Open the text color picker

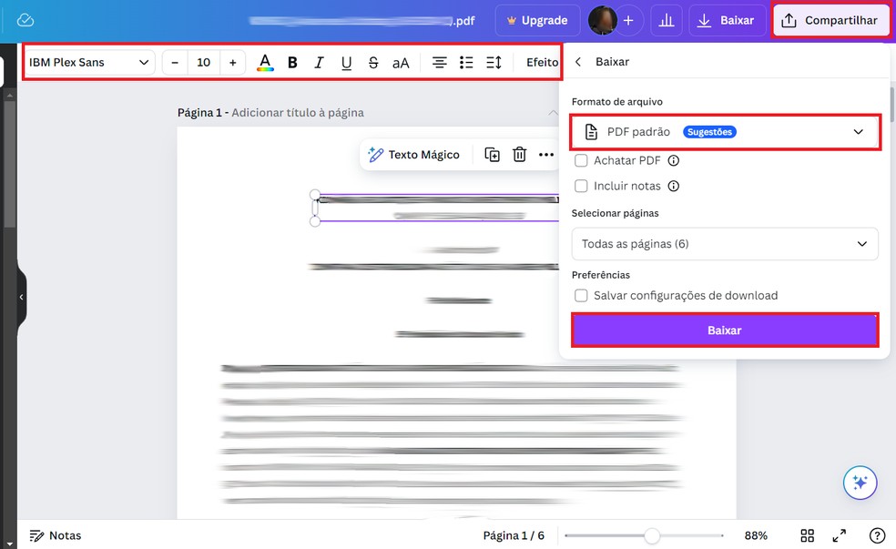pos(265,62)
